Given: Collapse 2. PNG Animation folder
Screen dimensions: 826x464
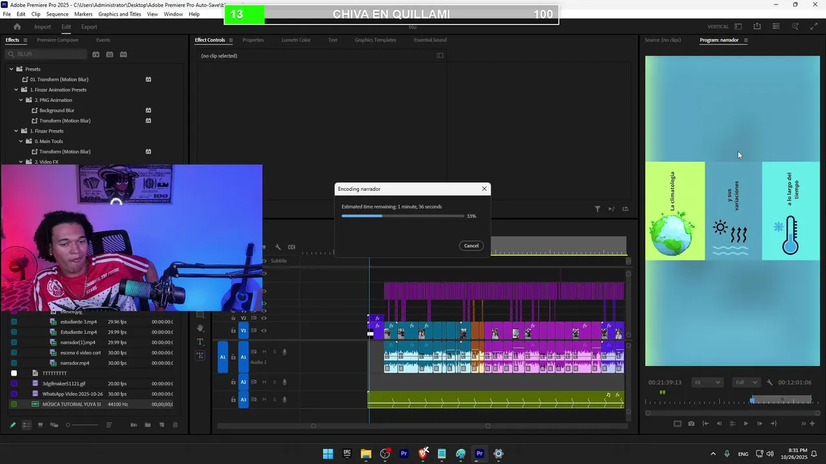Looking at the screenshot, I should pyautogui.click(x=21, y=100).
